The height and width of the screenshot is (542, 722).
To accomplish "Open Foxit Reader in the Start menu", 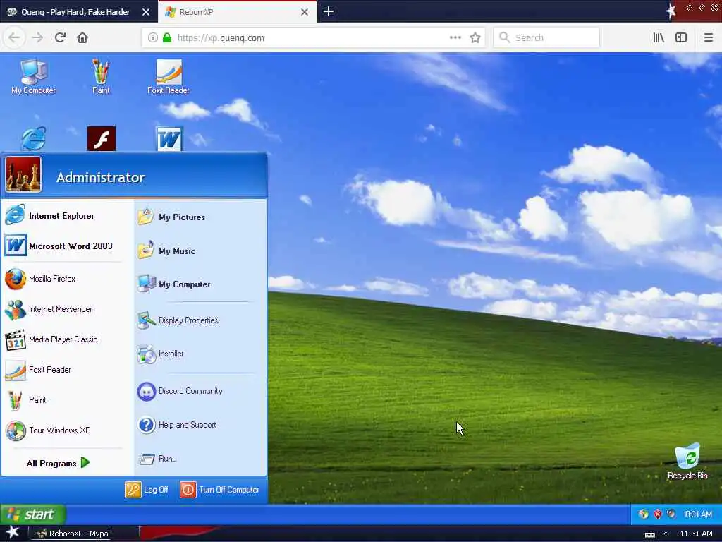I will [x=67, y=370].
